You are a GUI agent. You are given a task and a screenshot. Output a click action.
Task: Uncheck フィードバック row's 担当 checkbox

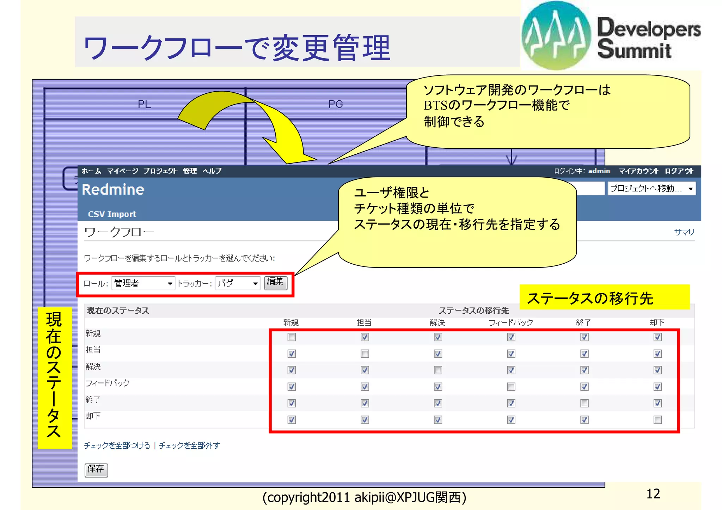pyautogui.click(x=365, y=387)
